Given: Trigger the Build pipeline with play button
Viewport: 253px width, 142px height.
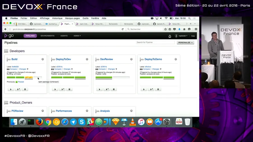Looking at the screenshot, I should (x=11, y=89).
